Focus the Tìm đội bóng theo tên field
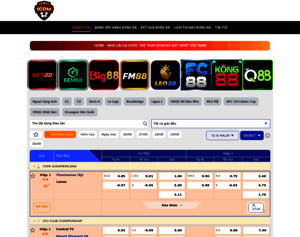 tap(89, 124)
